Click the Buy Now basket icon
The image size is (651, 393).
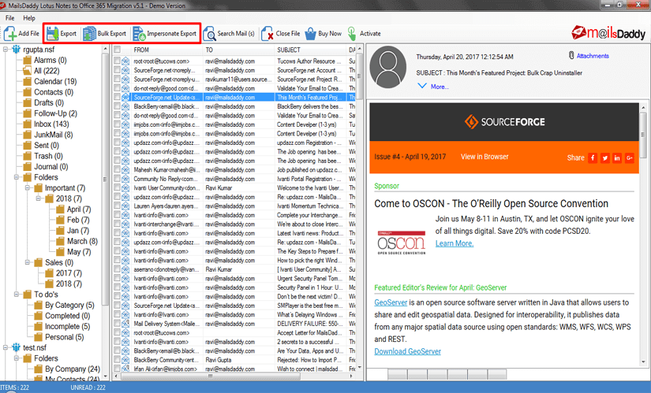[311, 34]
